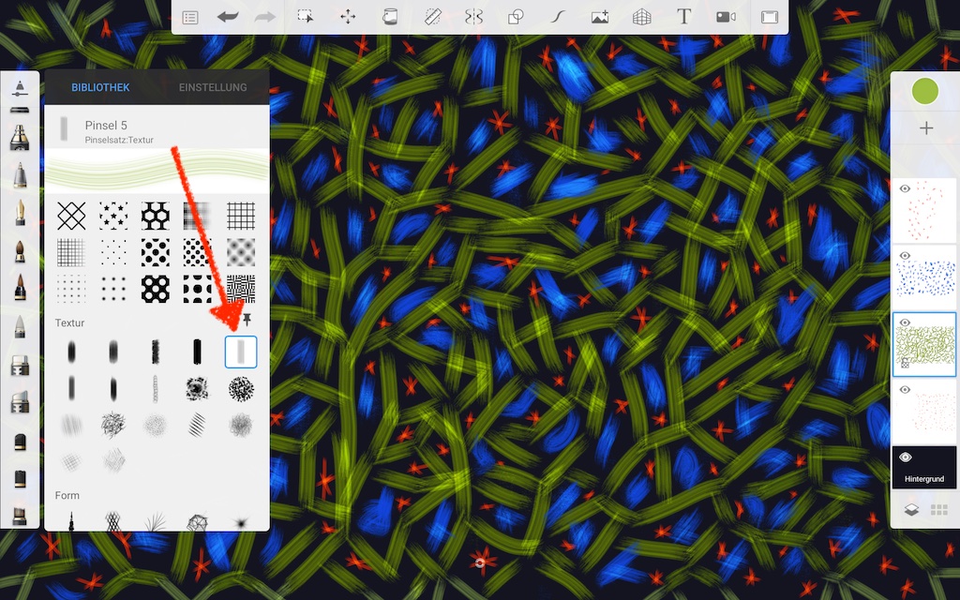This screenshot has height=600, width=960.
Task: Open the Ruler guide tool
Action: [x=432, y=17]
